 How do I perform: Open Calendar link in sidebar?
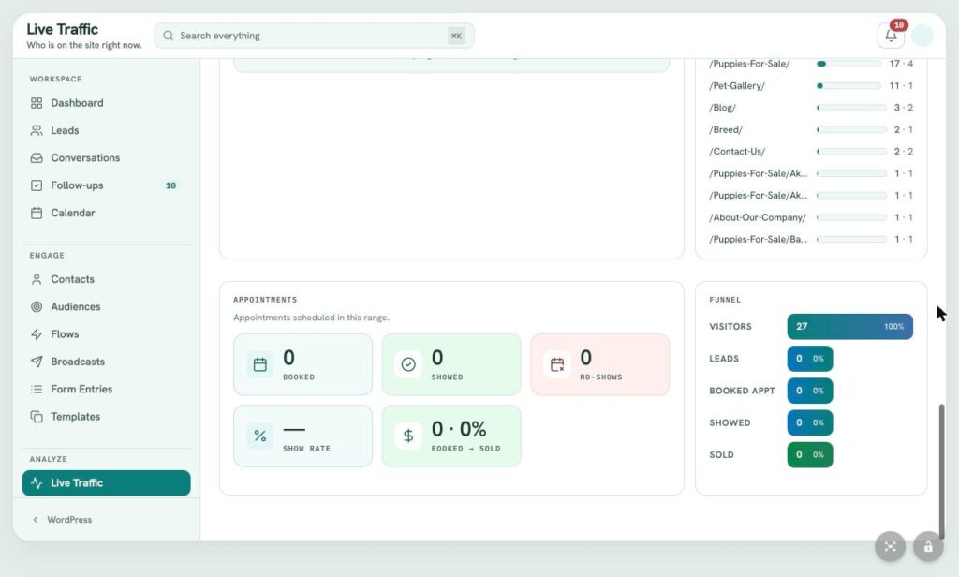tap(107, 213)
